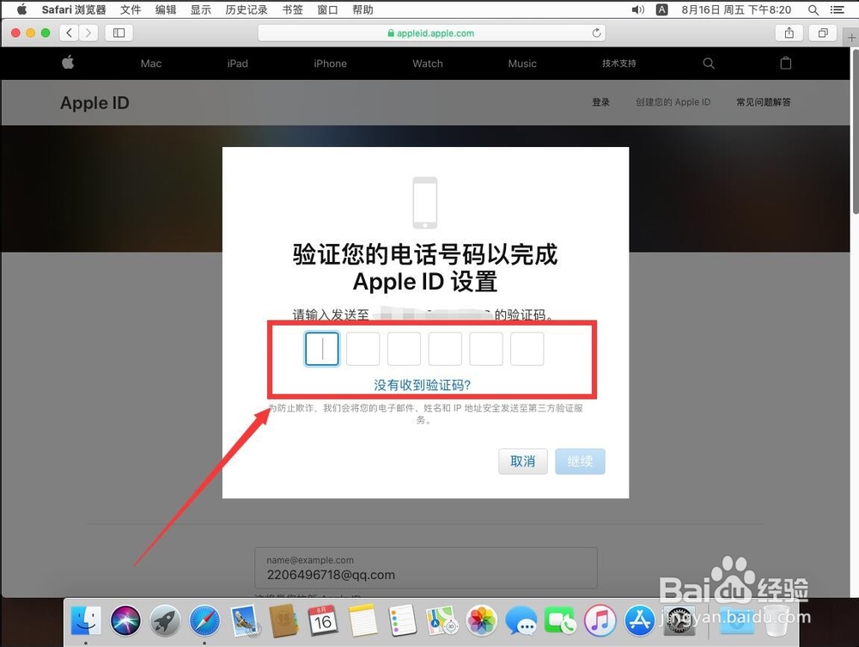
Task: Open iTunes music note icon in Dock
Action: pyautogui.click(x=600, y=620)
